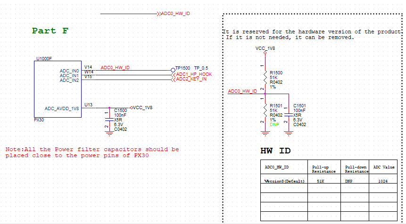
Task: Click the R1500 designator label
Action: point(276,73)
